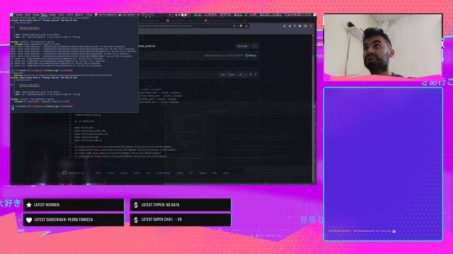
Task: Click the 'Latest Member' panel
Action: [x=74, y=205]
